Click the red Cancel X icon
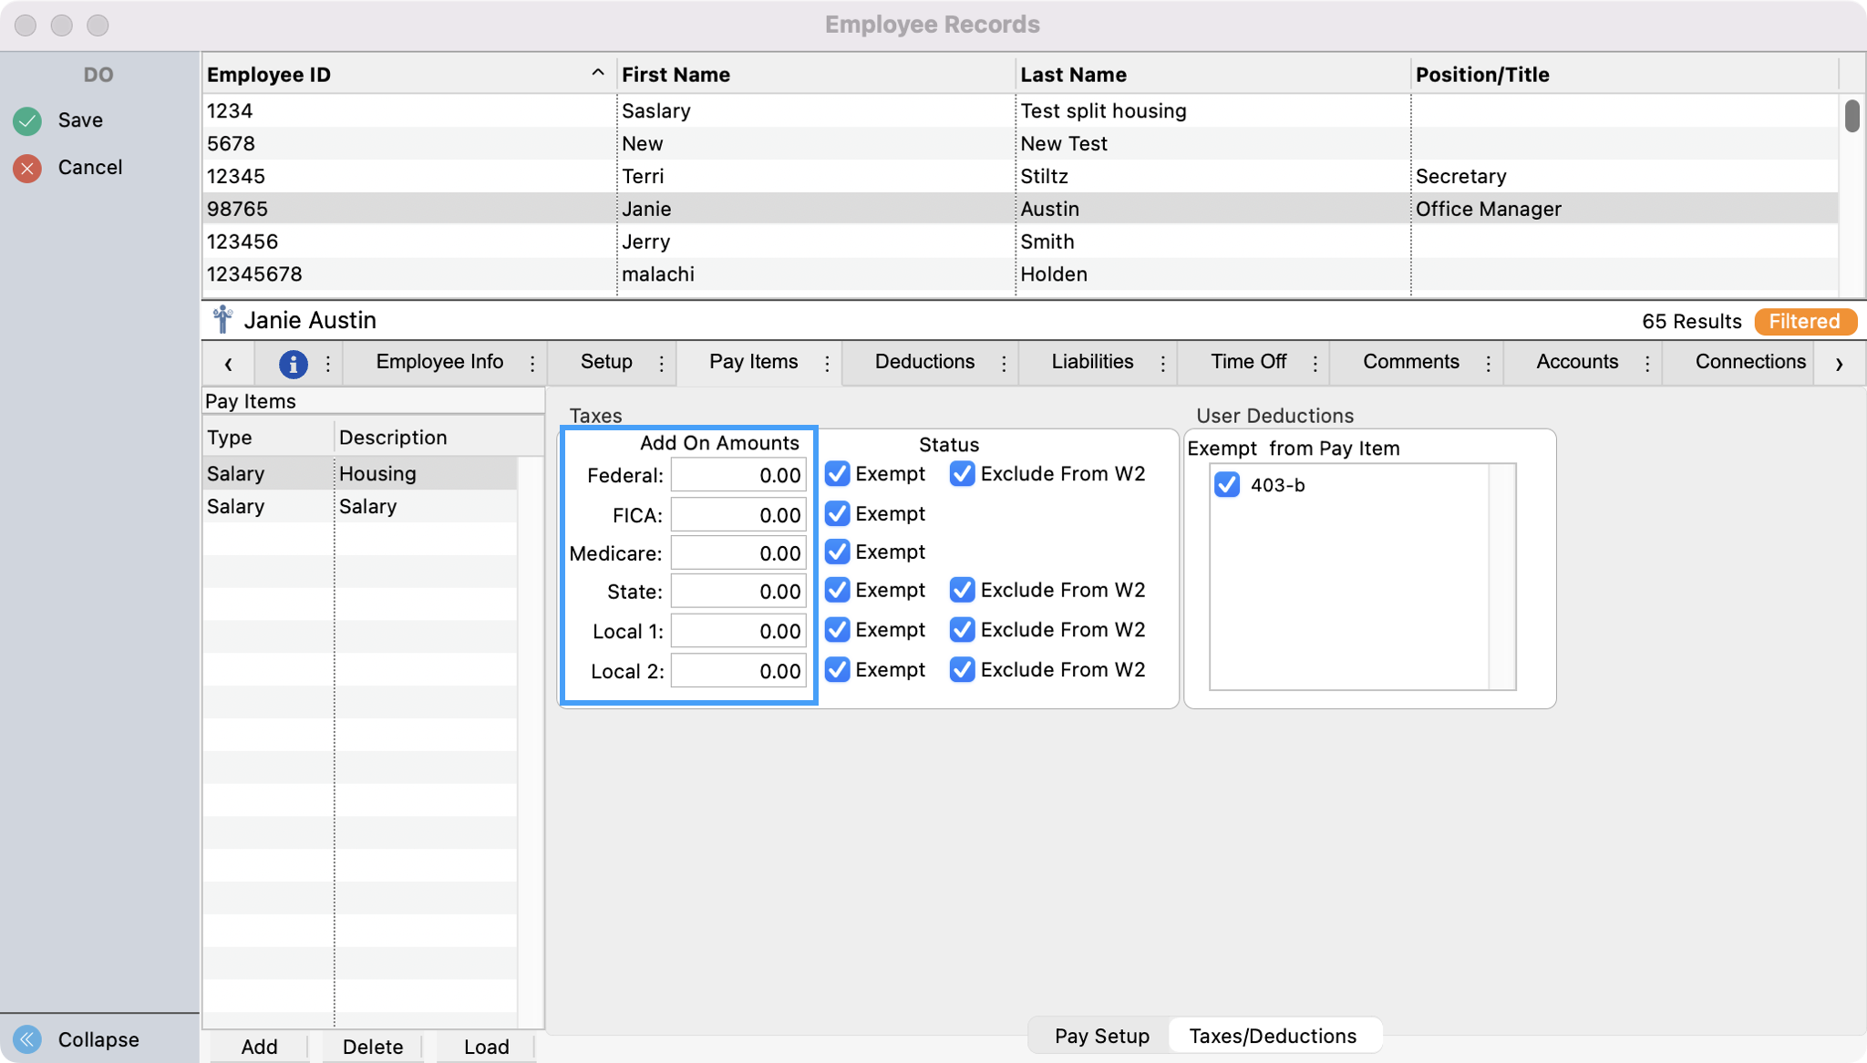Viewport: 1867px width, 1063px height. [x=27, y=168]
